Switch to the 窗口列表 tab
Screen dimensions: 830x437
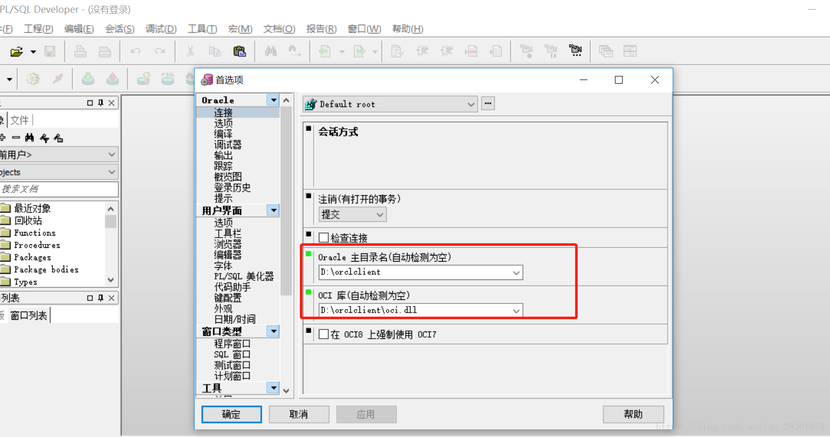(x=29, y=316)
